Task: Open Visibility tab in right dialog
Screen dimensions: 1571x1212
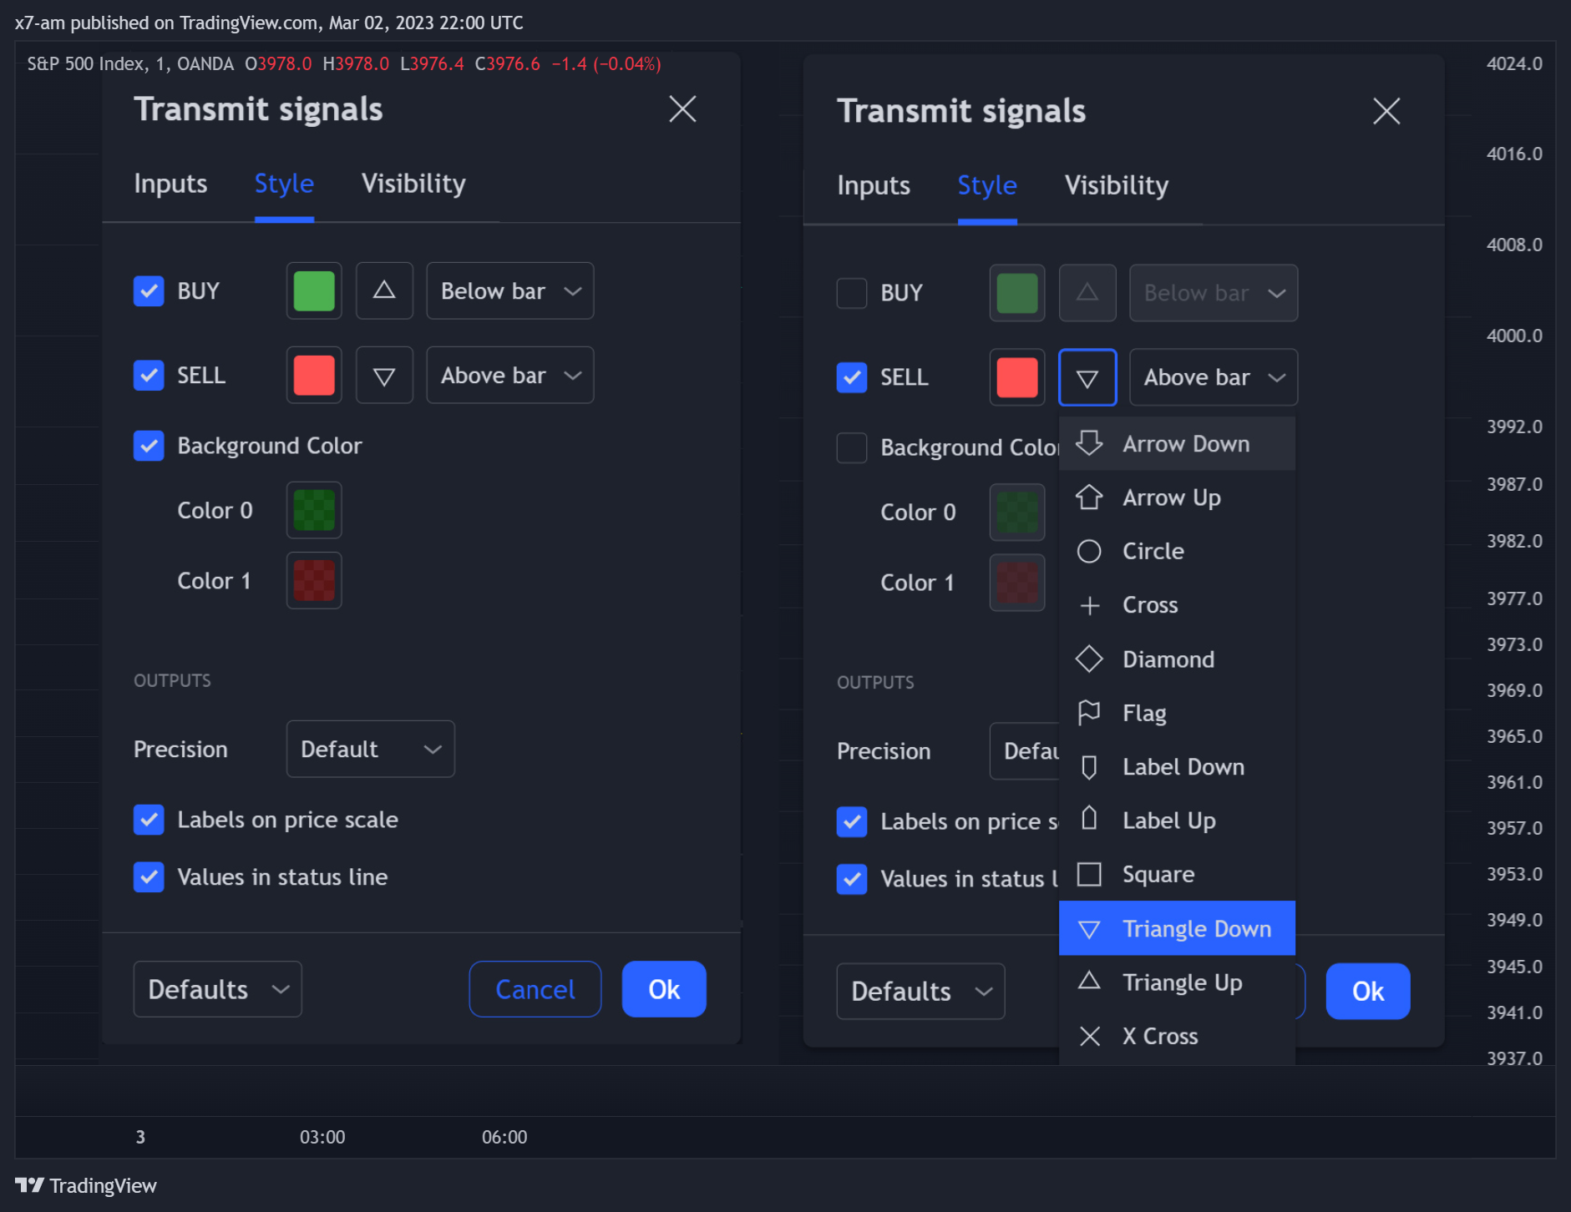Action: click(1117, 185)
